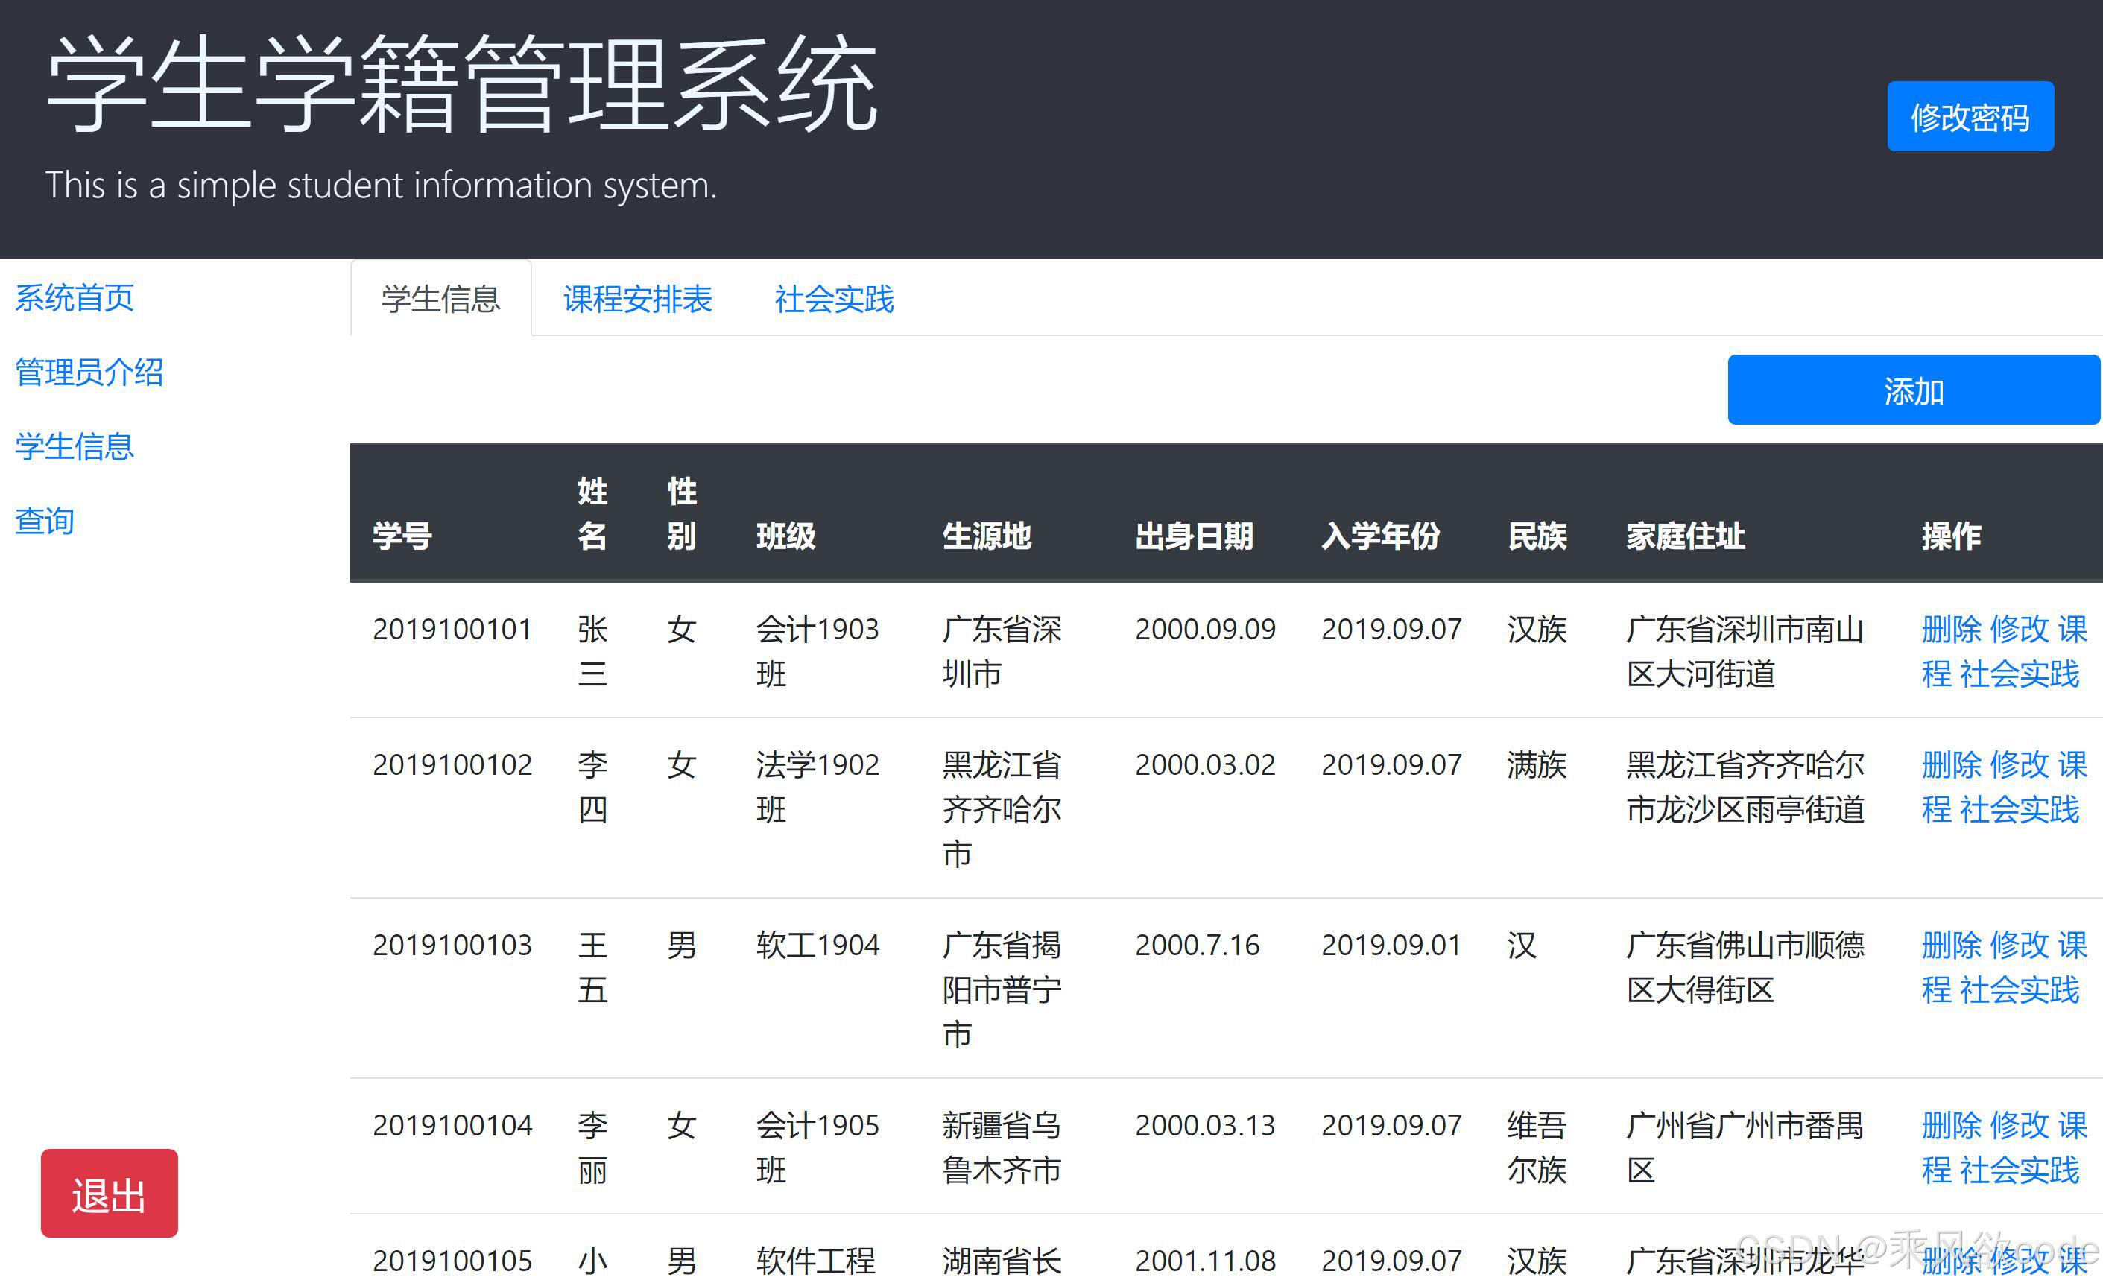The width and height of the screenshot is (2103, 1286).
Task: Click 修改 in row 2019100104
Action: pyautogui.click(x=2019, y=1125)
